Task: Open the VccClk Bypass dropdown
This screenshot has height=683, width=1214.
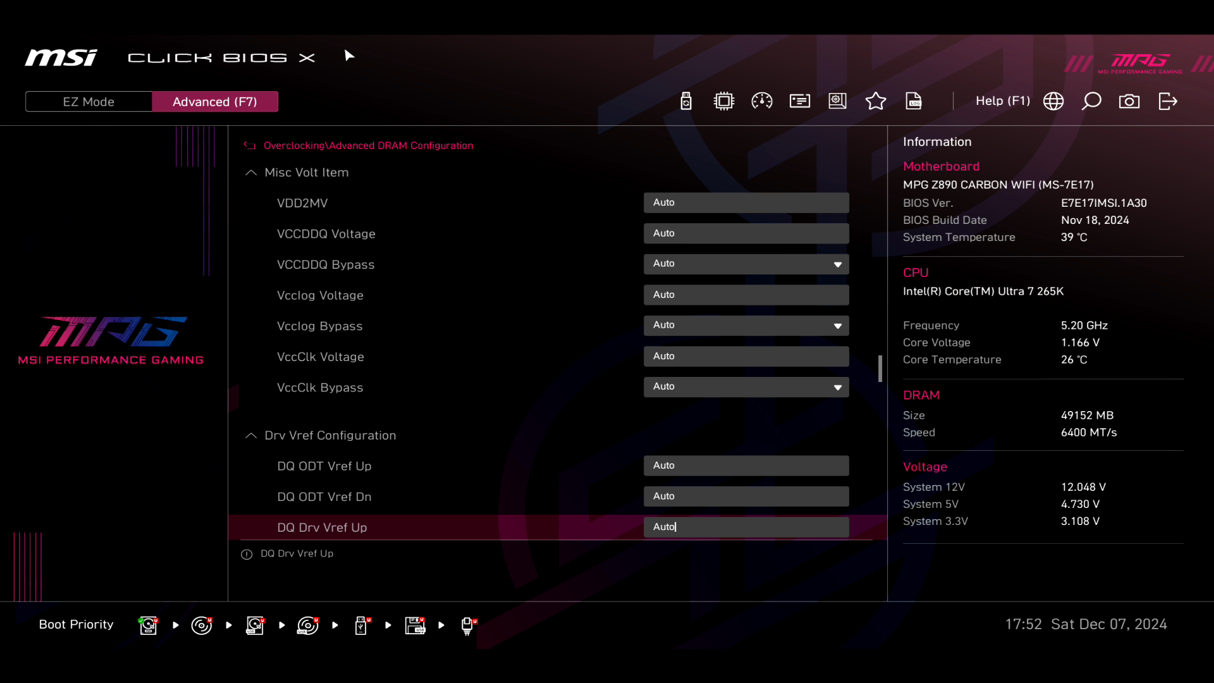Action: coord(746,387)
